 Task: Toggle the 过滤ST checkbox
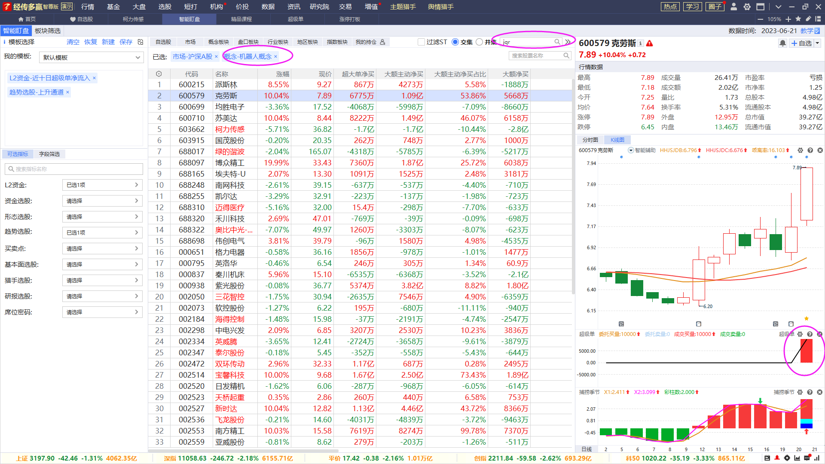(x=421, y=42)
